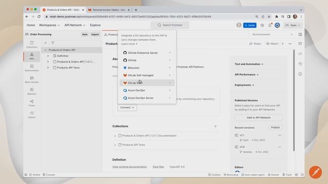Open Environments sidebar icon
The height and width of the screenshot is (184, 328).
point(32,68)
